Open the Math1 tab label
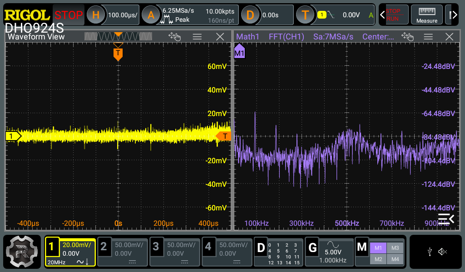Image resolution: width=465 pixels, height=272 pixels. point(248,37)
